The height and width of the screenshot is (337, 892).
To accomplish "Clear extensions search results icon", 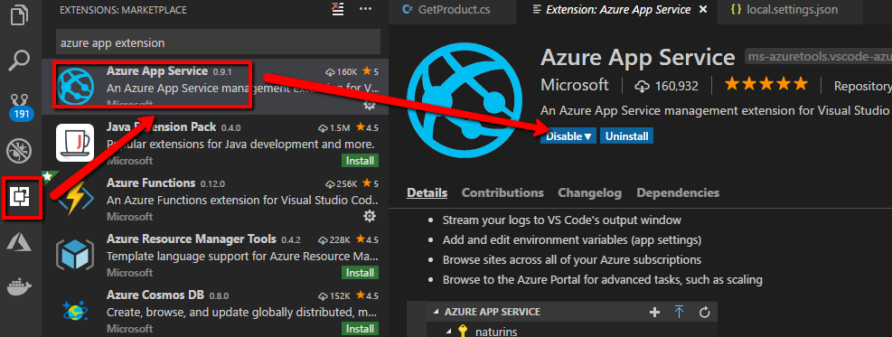I will [x=338, y=9].
